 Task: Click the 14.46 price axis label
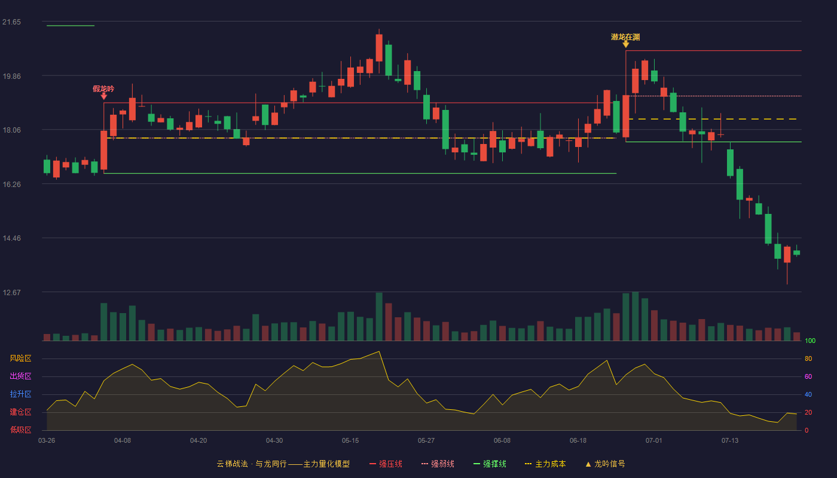click(x=11, y=238)
